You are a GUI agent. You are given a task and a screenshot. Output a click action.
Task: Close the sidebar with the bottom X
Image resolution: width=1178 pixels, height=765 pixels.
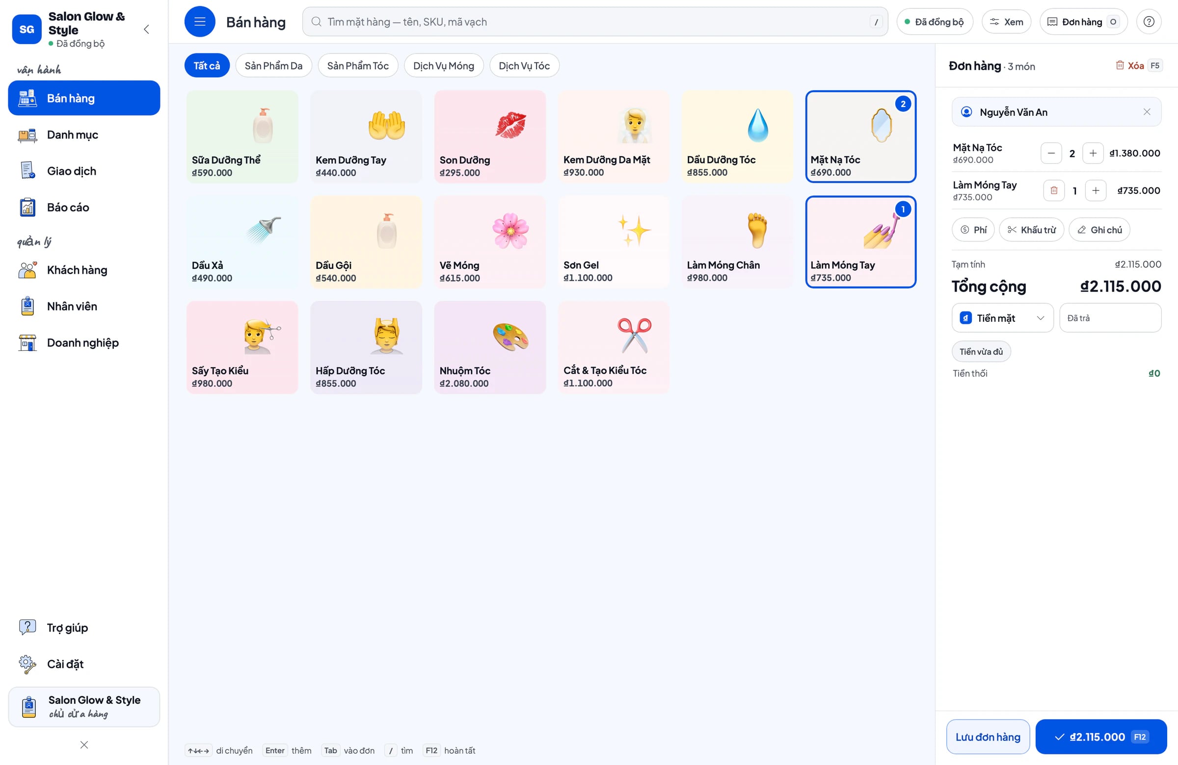coord(84,745)
